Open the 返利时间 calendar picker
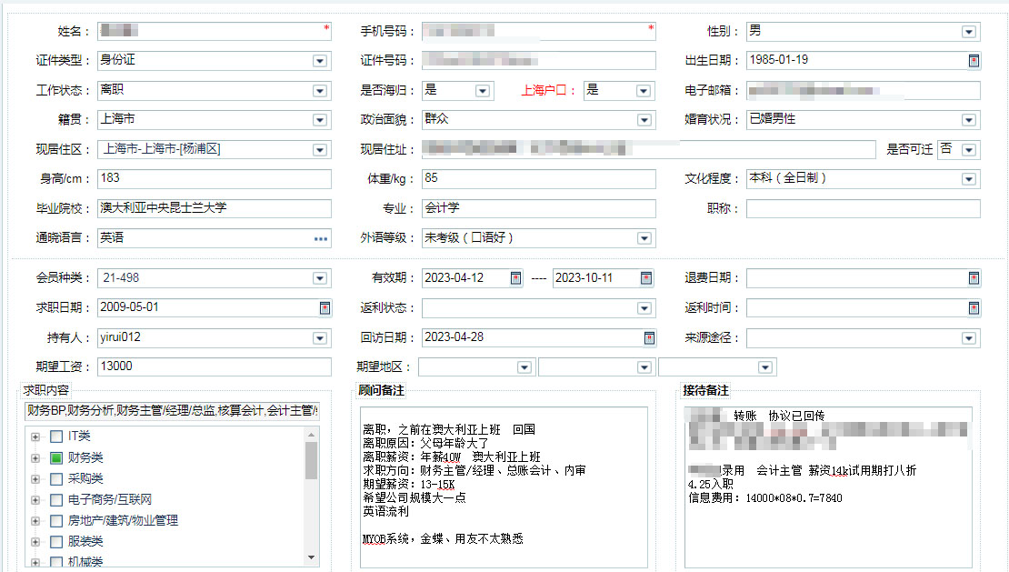Image resolution: width=1009 pixels, height=572 pixels. click(974, 307)
